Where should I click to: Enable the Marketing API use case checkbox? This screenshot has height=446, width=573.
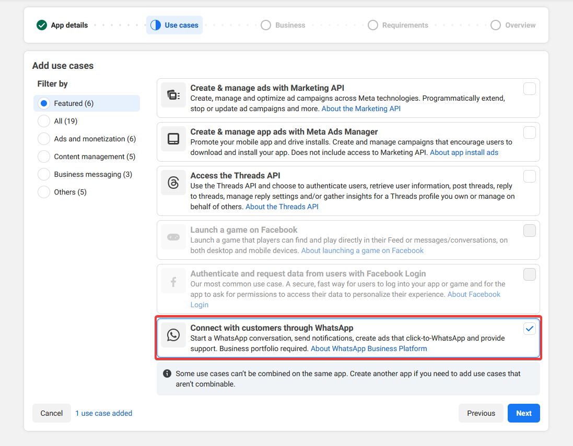tap(530, 89)
